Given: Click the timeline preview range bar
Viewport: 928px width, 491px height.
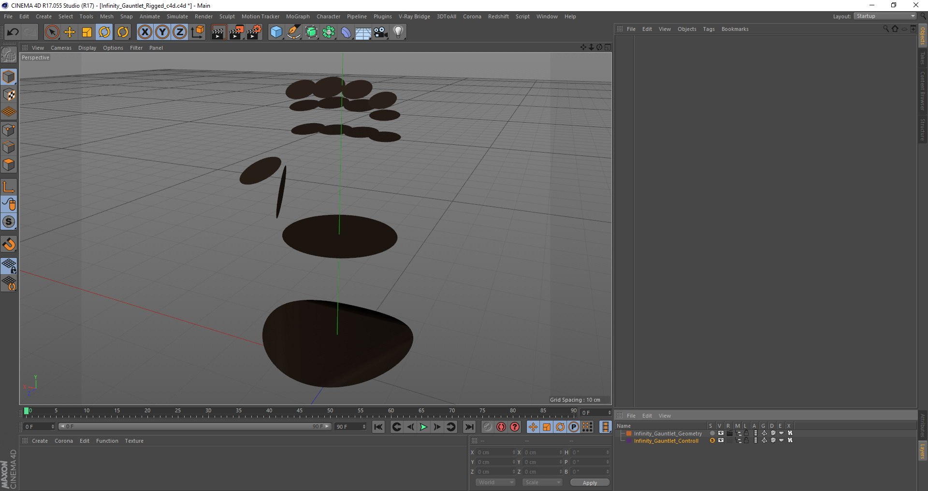Looking at the screenshot, I should coord(195,426).
